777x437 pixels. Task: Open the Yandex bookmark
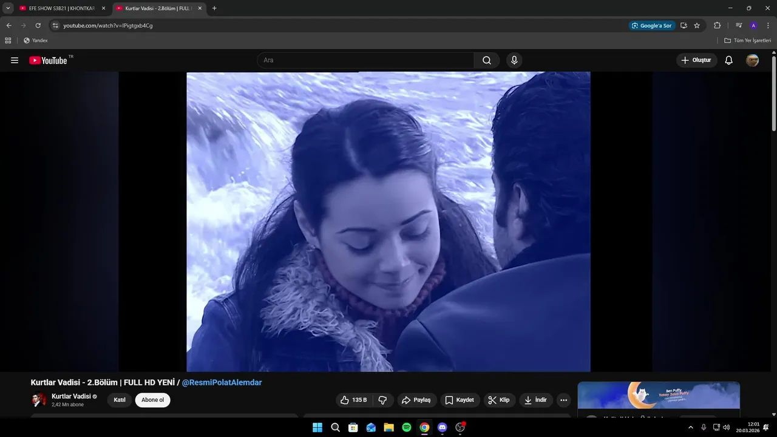click(x=36, y=41)
